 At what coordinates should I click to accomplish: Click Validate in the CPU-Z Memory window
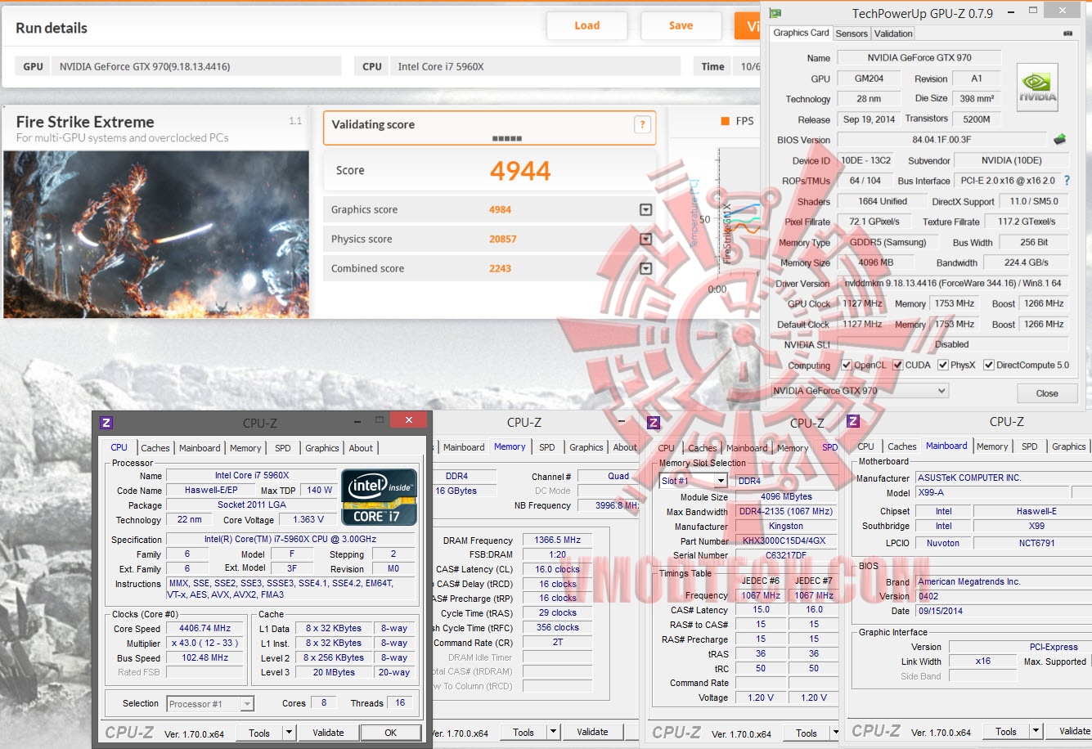592,733
